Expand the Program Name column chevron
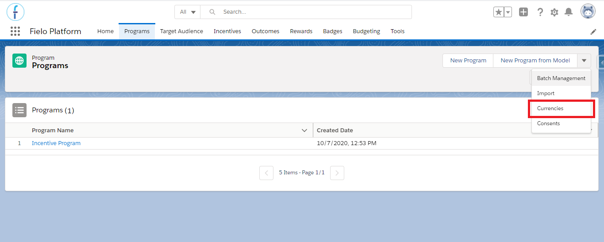 [x=304, y=131]
